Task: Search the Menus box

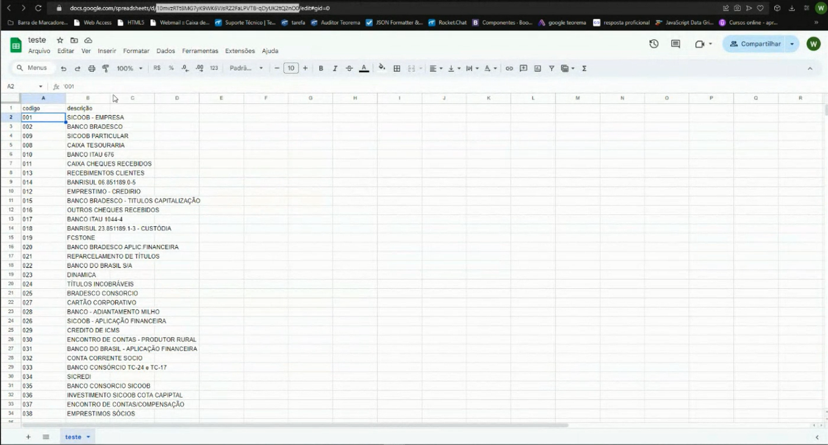Action: point(32,68)
